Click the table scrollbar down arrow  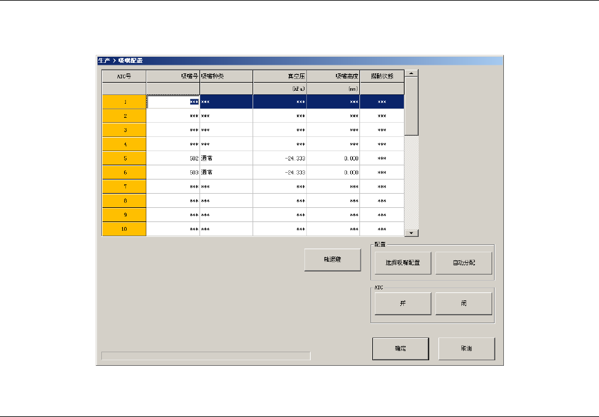[411, 233]
